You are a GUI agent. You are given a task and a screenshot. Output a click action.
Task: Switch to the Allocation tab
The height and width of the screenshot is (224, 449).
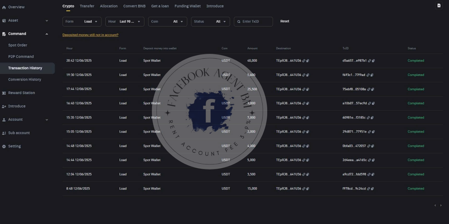(x=109, y=6)
